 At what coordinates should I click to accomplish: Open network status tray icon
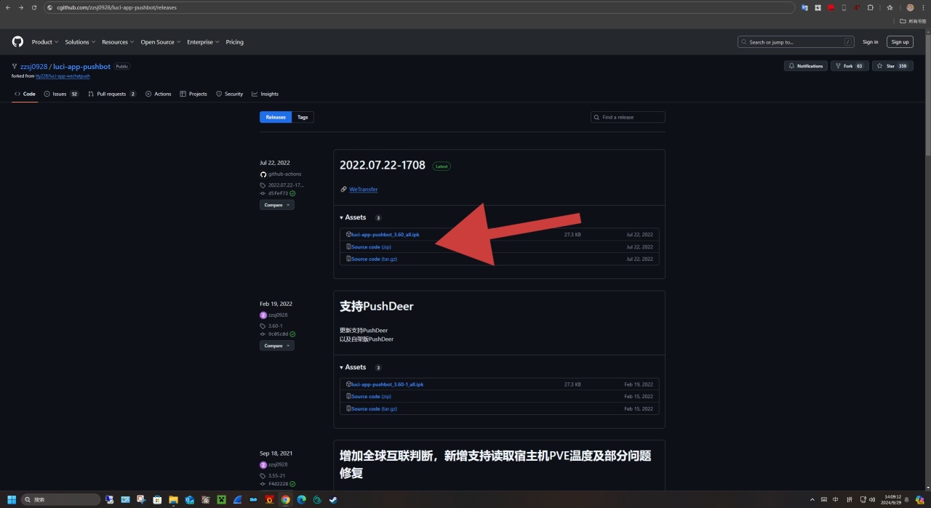click(862, 499)
